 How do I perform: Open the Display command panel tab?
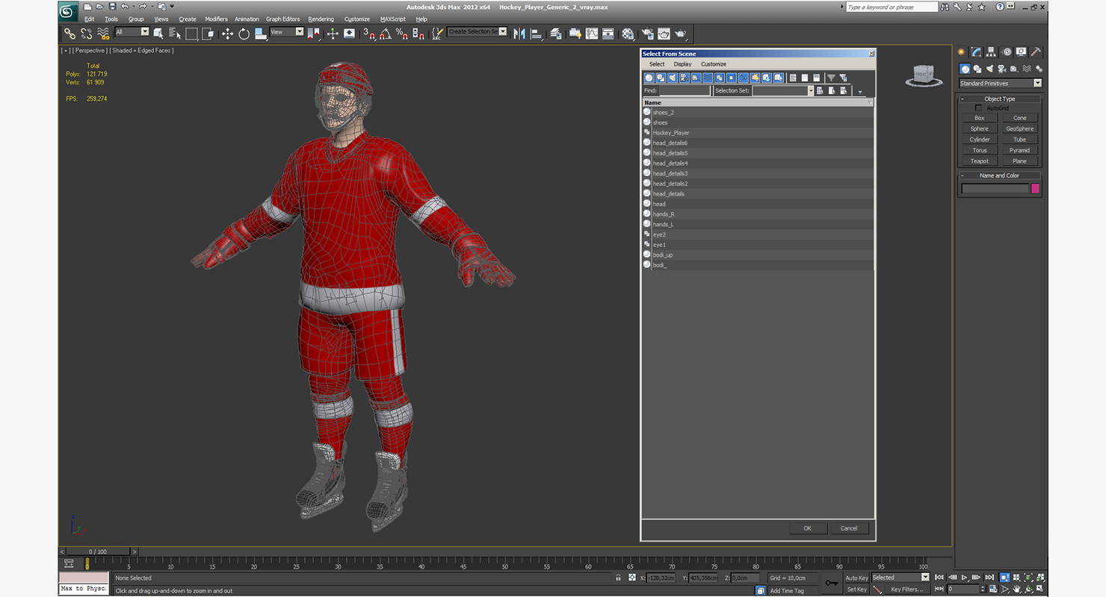[1021, 51]
